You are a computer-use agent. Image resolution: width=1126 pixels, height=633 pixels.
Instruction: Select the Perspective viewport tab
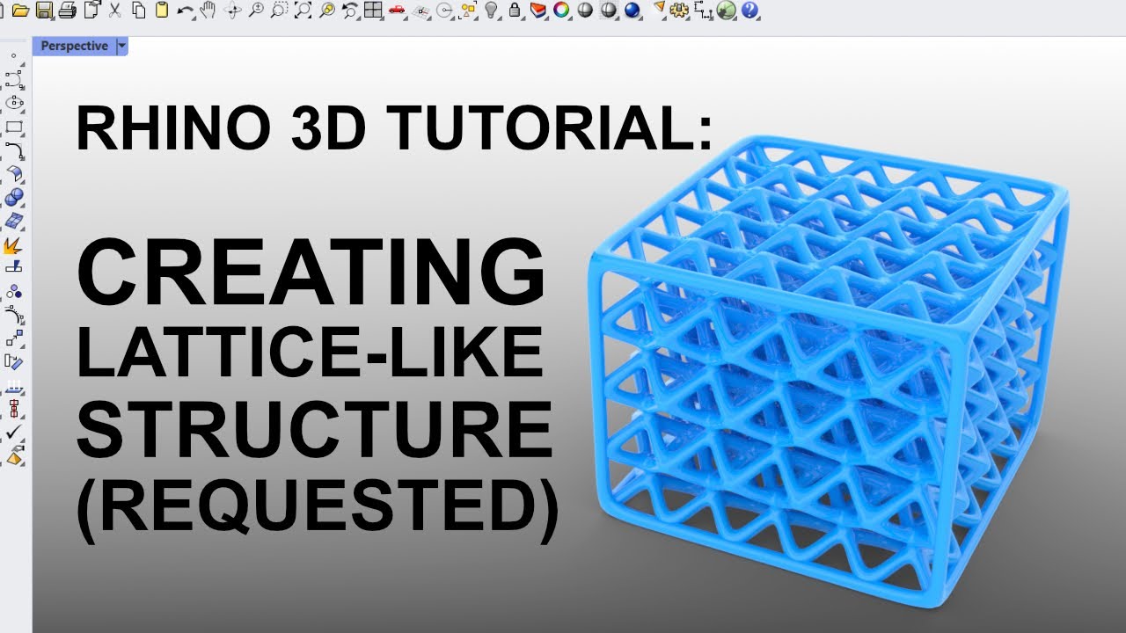click(75, 46)
